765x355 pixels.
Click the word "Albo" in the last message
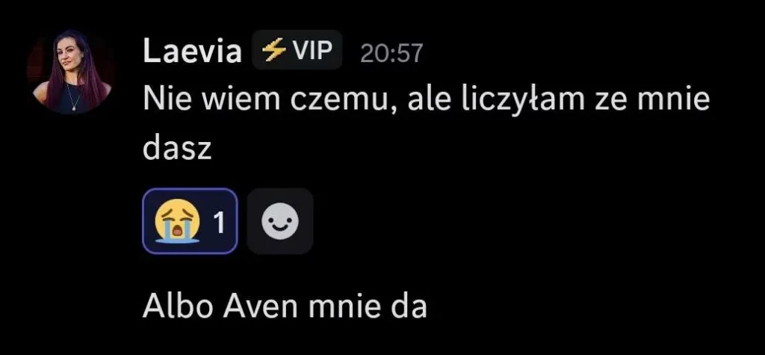(x=179, y=306)
